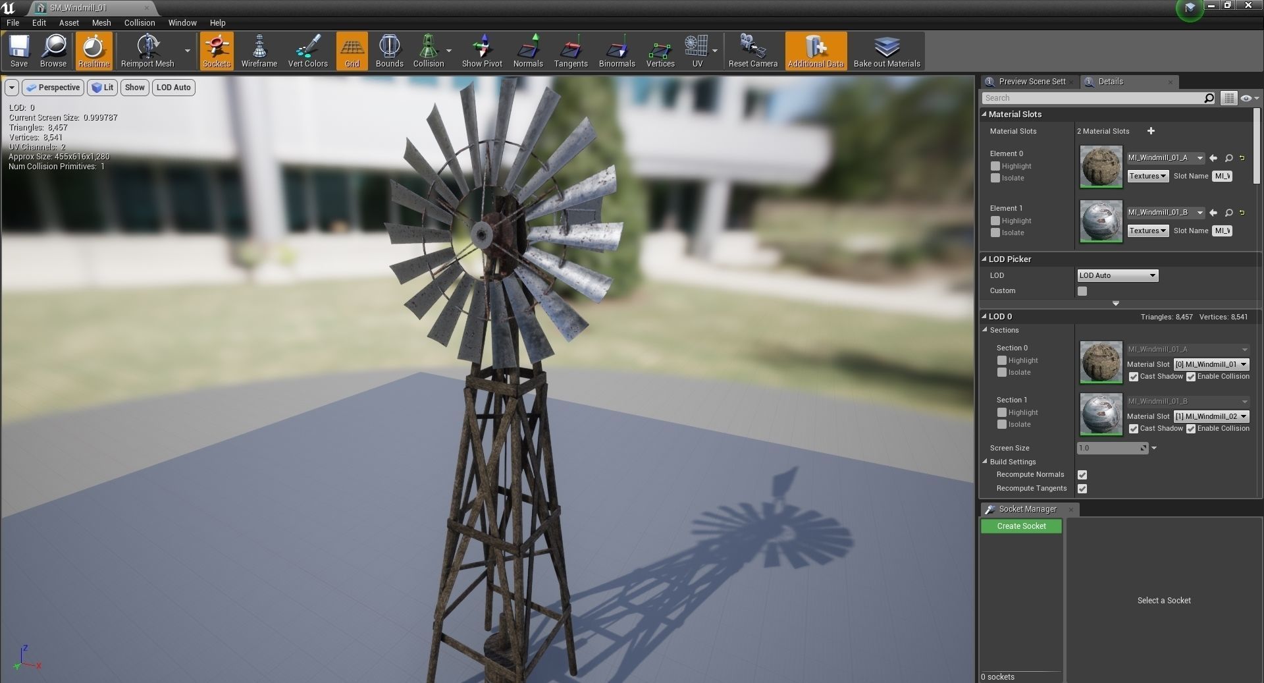Open the LOD Auto dropdown in LOD Picker
1264x683 pixels.
[1117, 275]
